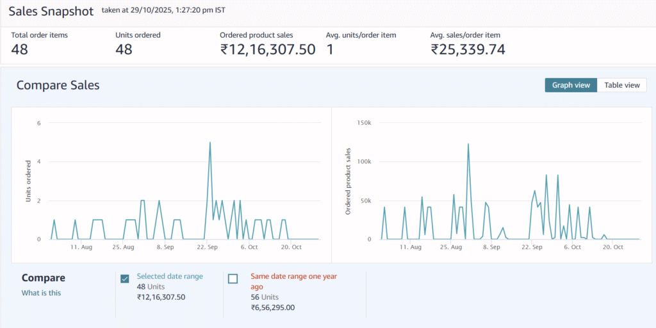Click the Compare Sales heading
This screenshot has width=656, height=328.
pos(58,85)
